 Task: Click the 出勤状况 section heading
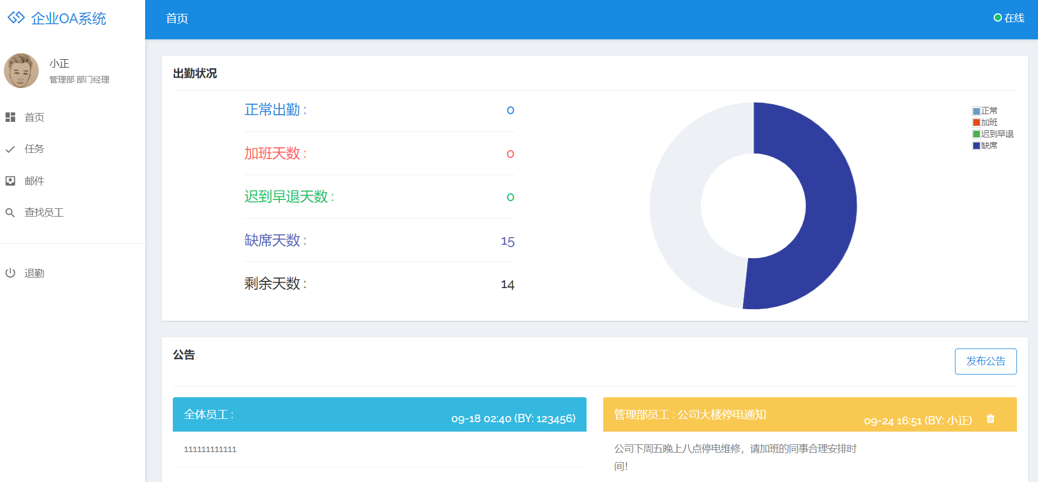tap(195, 73)
